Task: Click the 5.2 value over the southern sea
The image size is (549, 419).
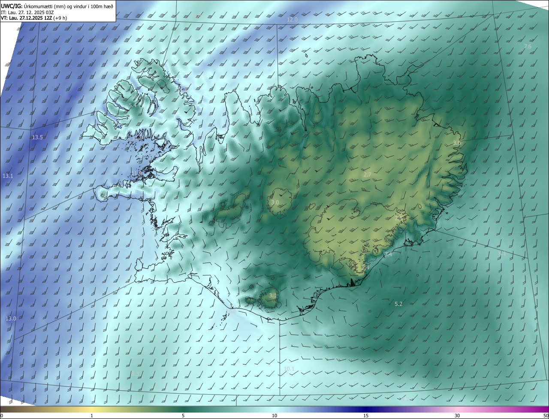Action: tap(398, 304)
